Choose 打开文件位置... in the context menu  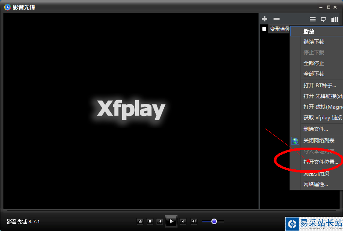point(316,162)
